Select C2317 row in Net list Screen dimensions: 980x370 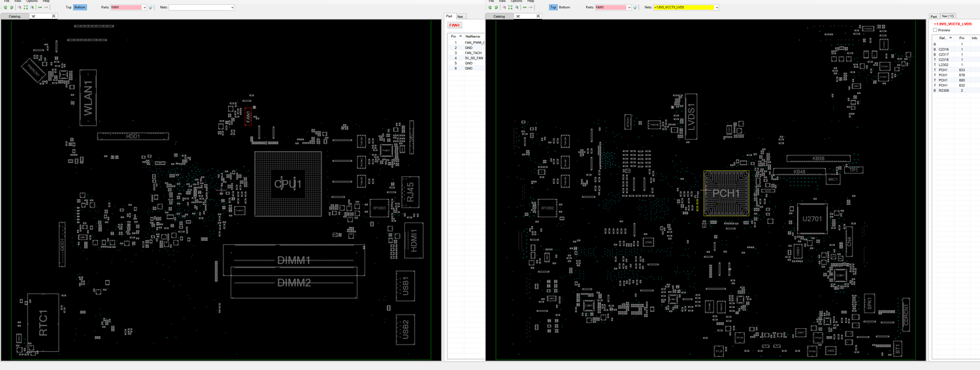tap(955, 54)
